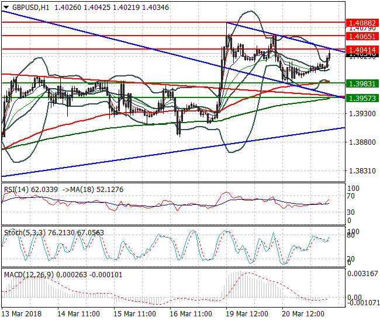Click the 19 Mar 12:00 time label
Viewport: 380px width, 321px height.
click(x=247, y=314)
